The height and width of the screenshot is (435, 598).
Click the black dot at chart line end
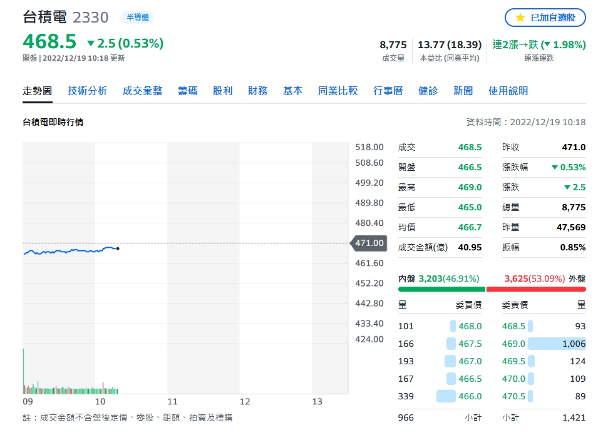(118, 248)
